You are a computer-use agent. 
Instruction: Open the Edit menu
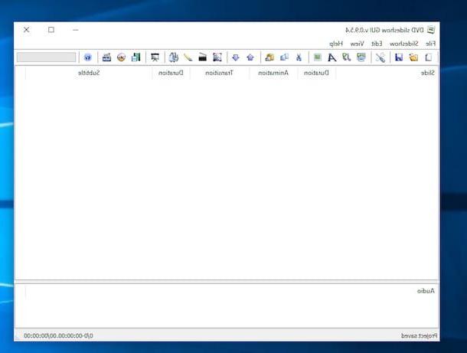(x=377, y=44)
